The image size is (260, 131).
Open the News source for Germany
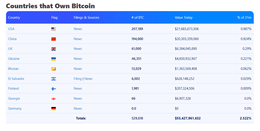pos(78,108)
